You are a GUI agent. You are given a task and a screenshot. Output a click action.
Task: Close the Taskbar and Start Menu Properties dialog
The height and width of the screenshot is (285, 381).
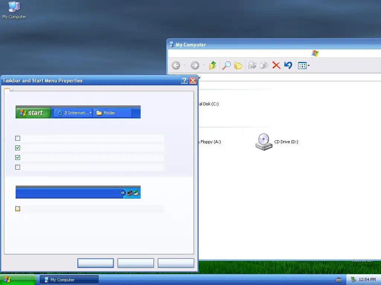[x=193, y=80]
